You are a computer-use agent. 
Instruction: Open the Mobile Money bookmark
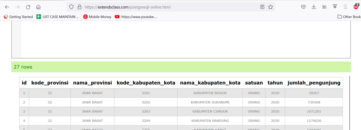97,17
